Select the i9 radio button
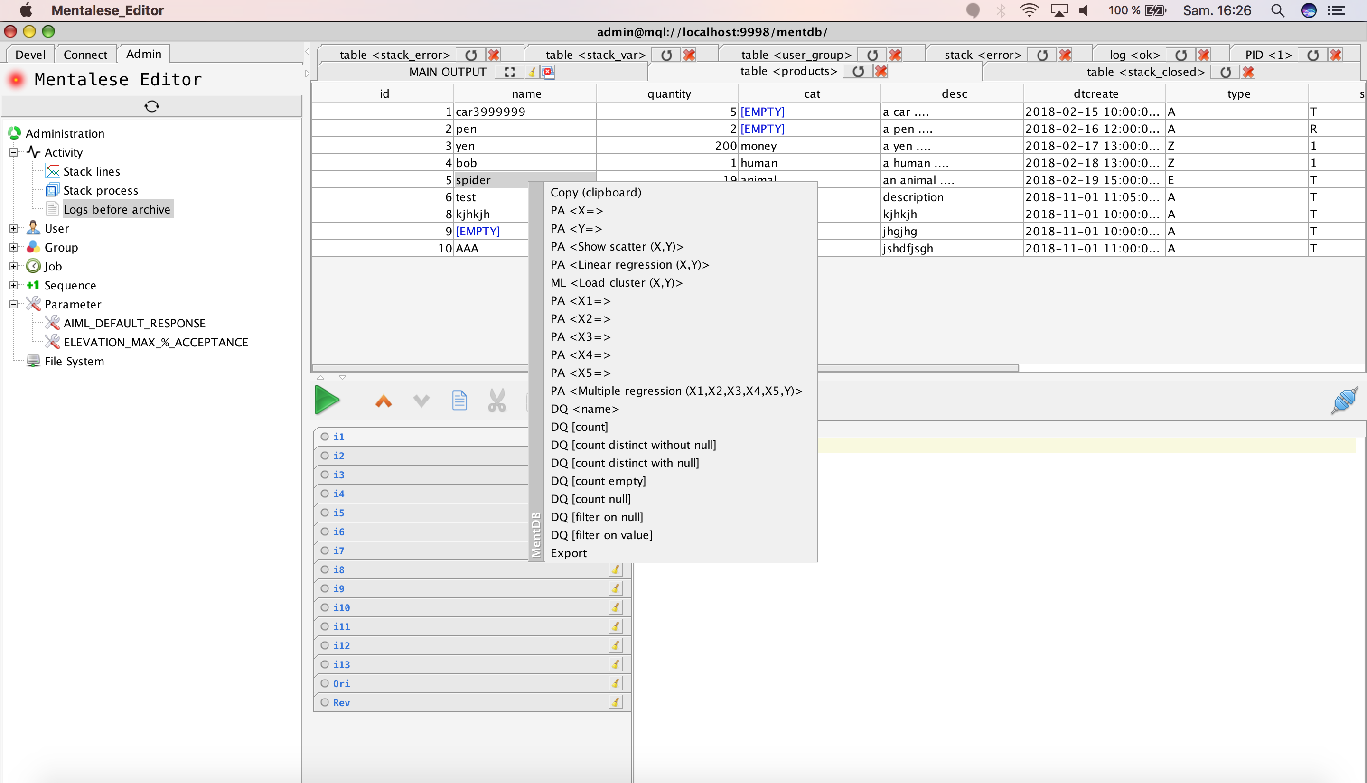 tap(324, 588)
